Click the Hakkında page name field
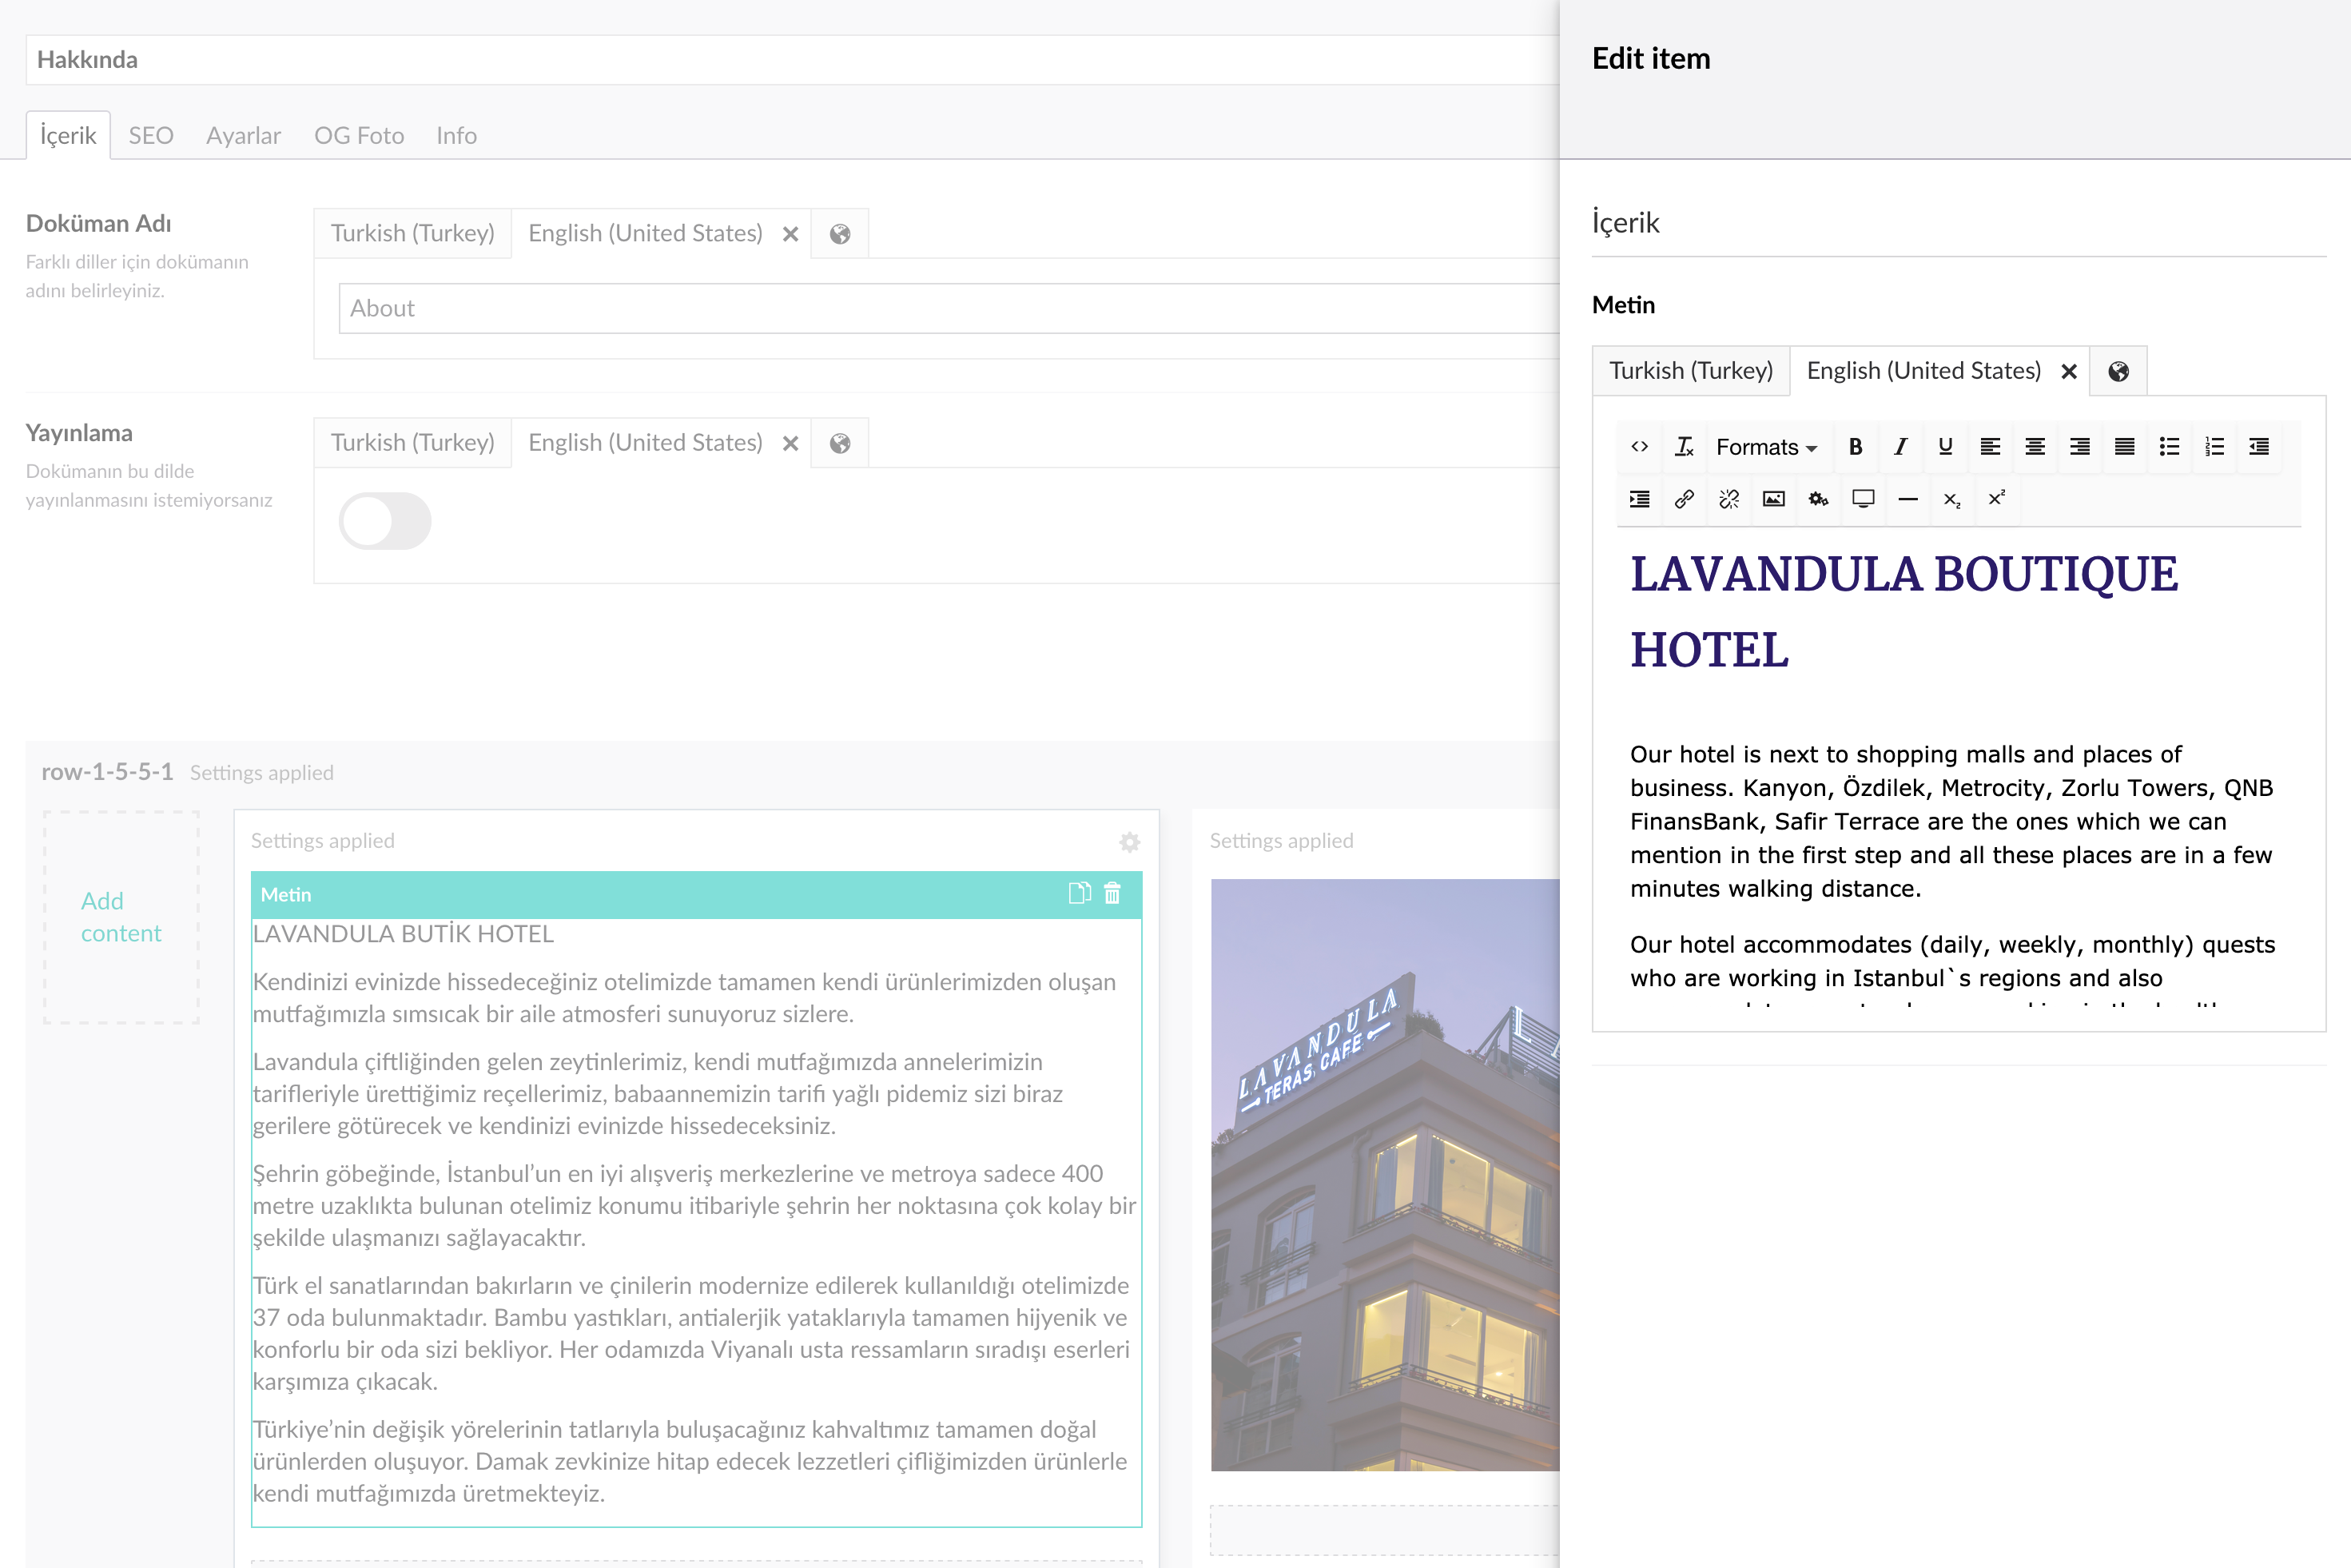The width and height of the screenshot is (2351, 1568). [x=792, y=60]
